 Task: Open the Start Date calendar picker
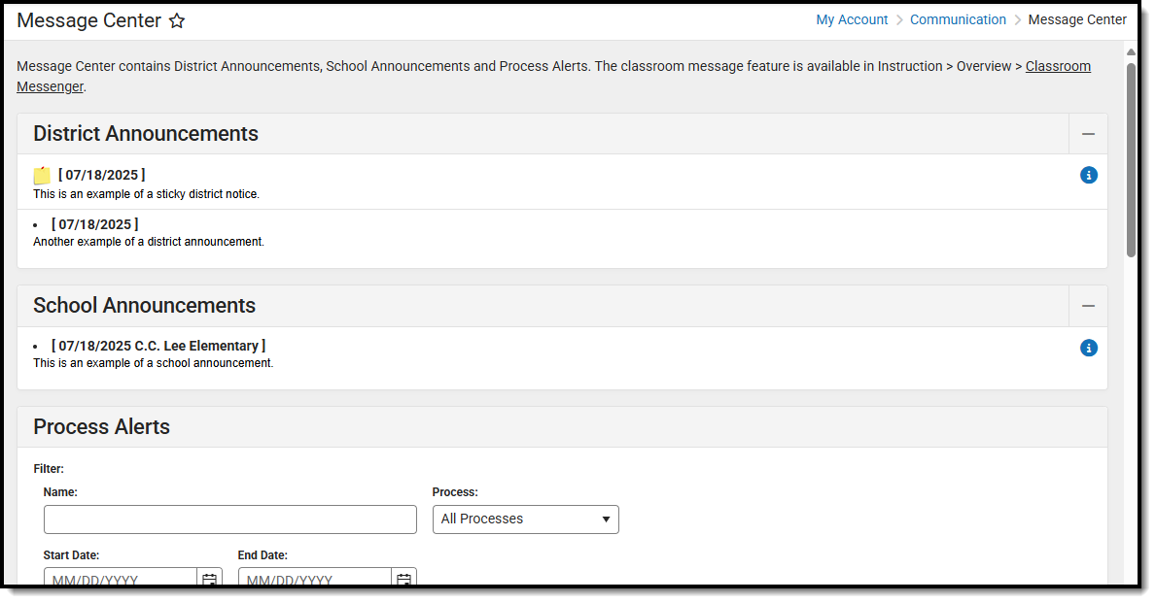point(209,579)
